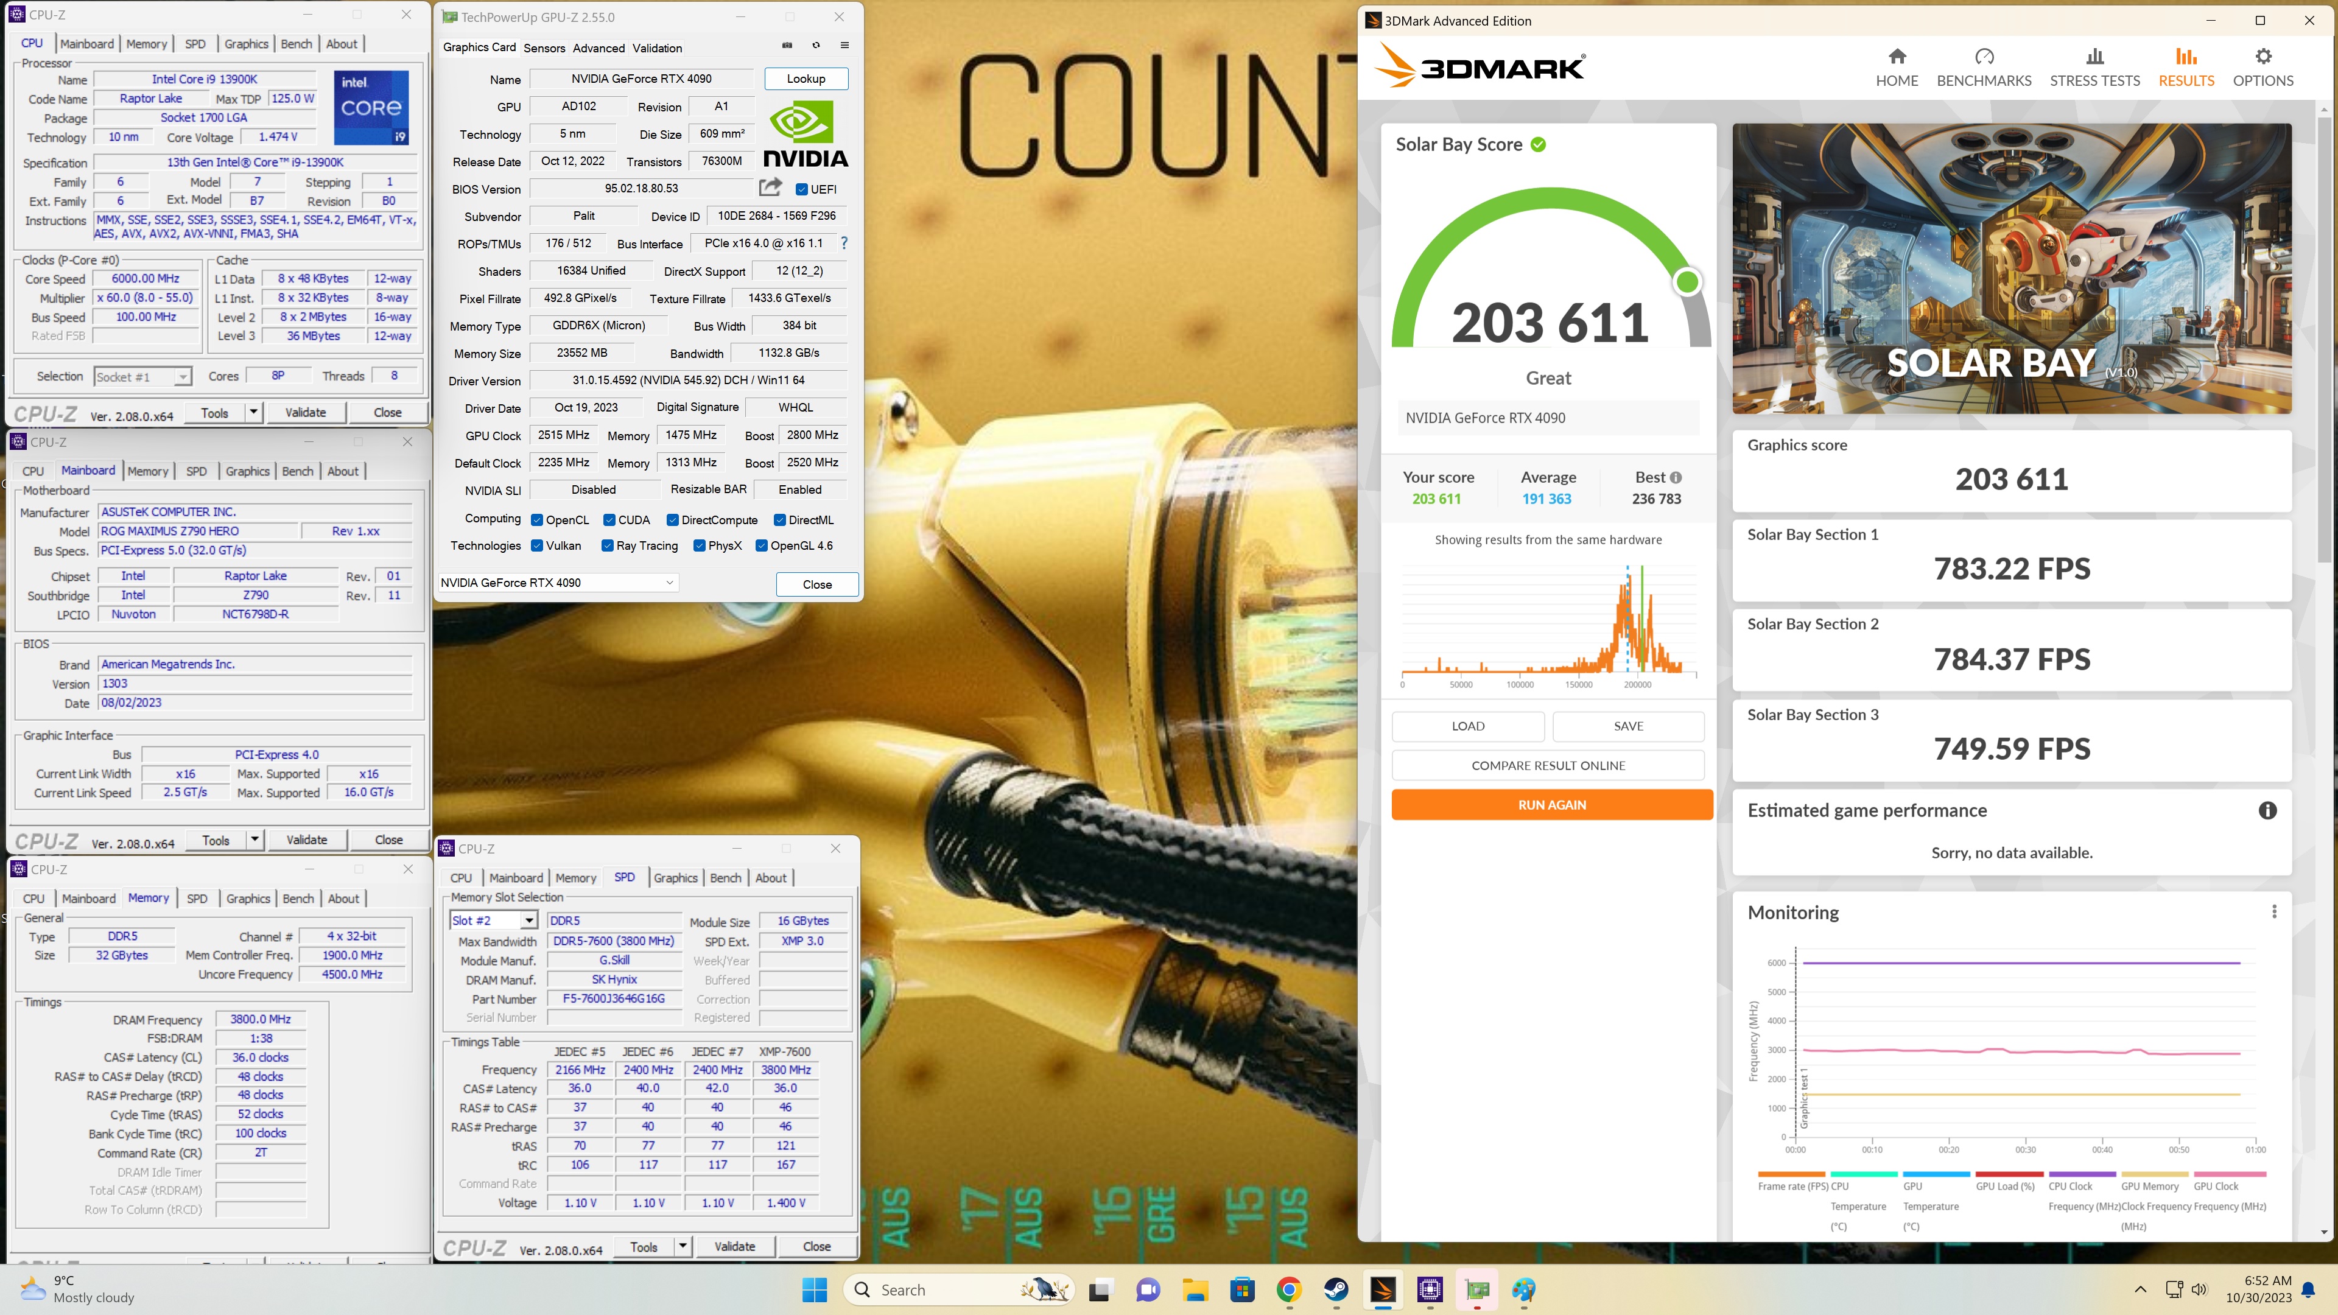This screenshot has height=1315, width=2338.
Task: Open Microsoft Store from the taskbar
Action: [1241, 1289]
